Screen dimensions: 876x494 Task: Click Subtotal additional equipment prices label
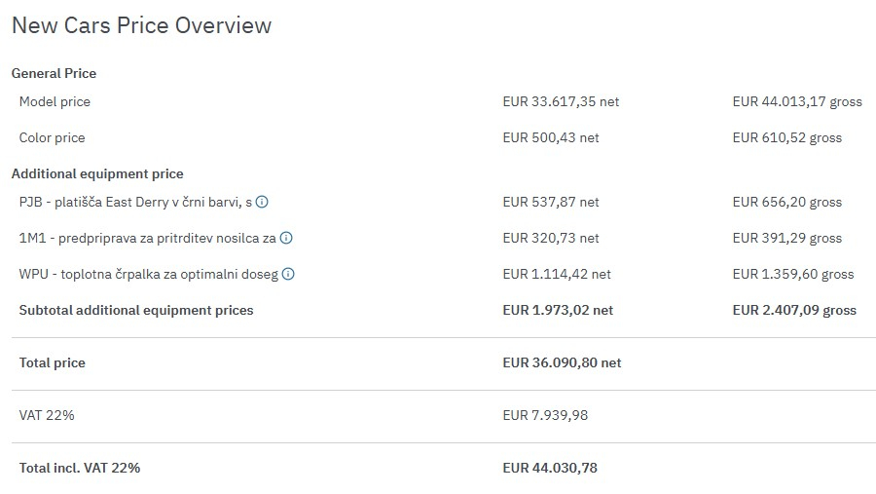[x=136, y=310]
